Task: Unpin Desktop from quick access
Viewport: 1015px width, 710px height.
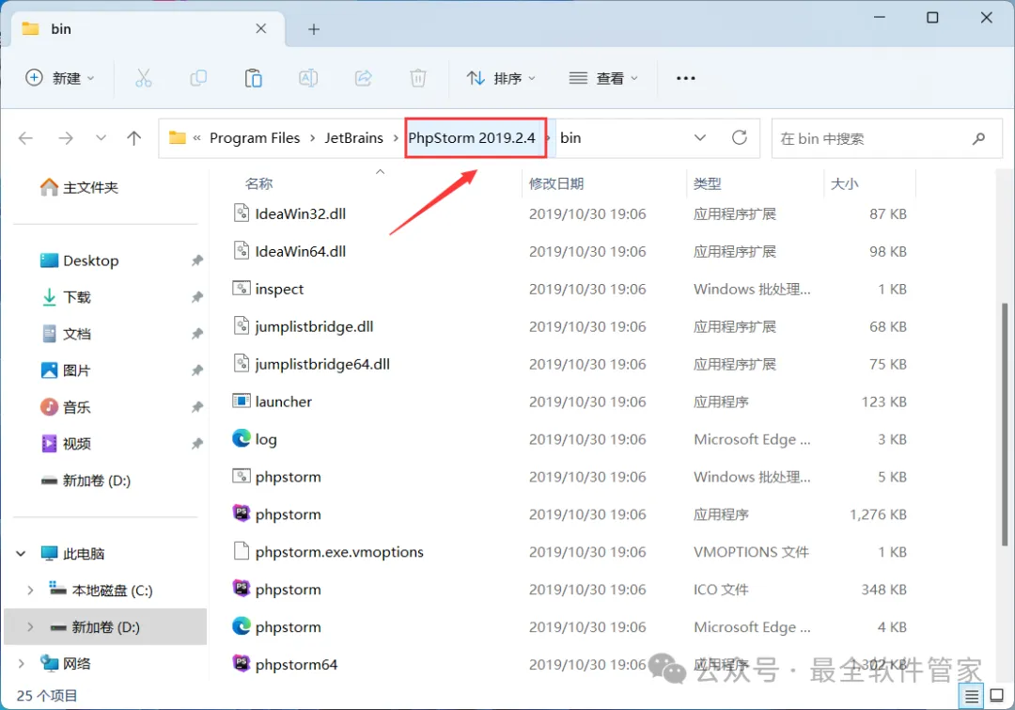Action: tap(196, 260)
